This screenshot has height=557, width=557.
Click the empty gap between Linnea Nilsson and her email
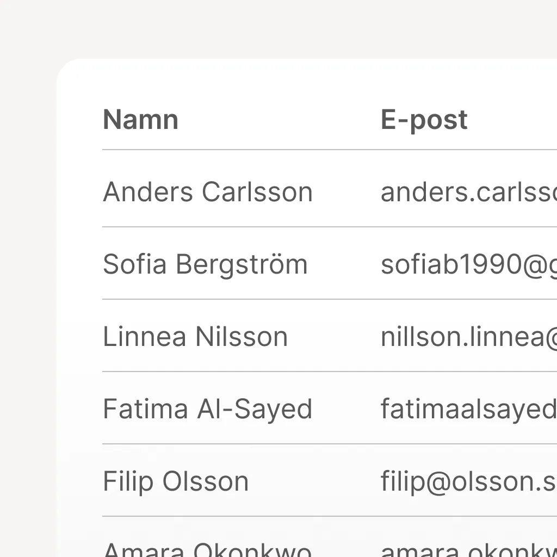(335, 337)
